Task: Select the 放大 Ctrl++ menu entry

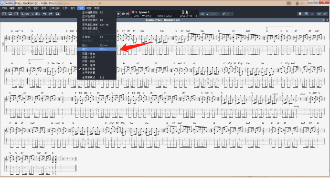Action: [x=96, y=45]
